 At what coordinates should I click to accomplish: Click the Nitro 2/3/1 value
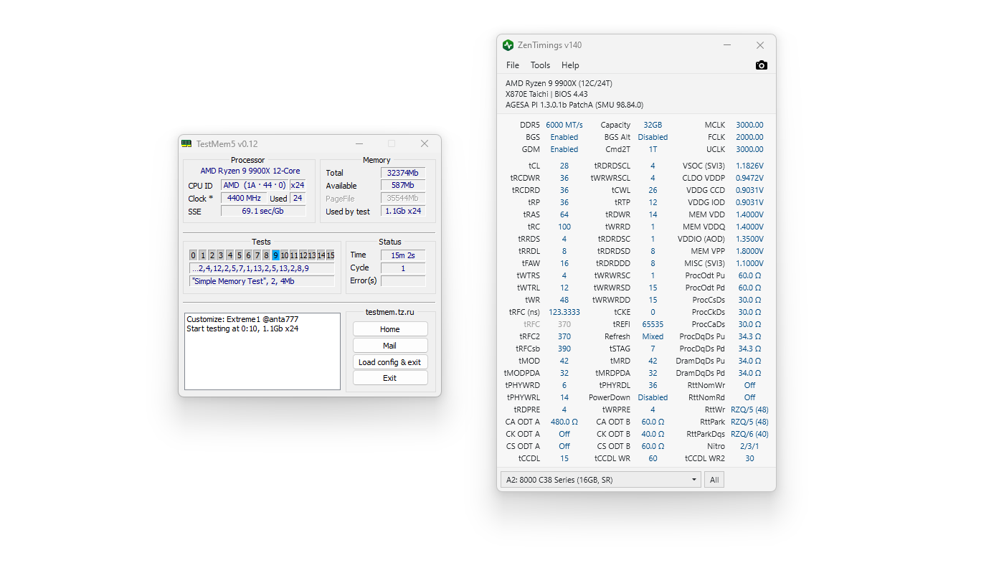[x=749, y=446]
